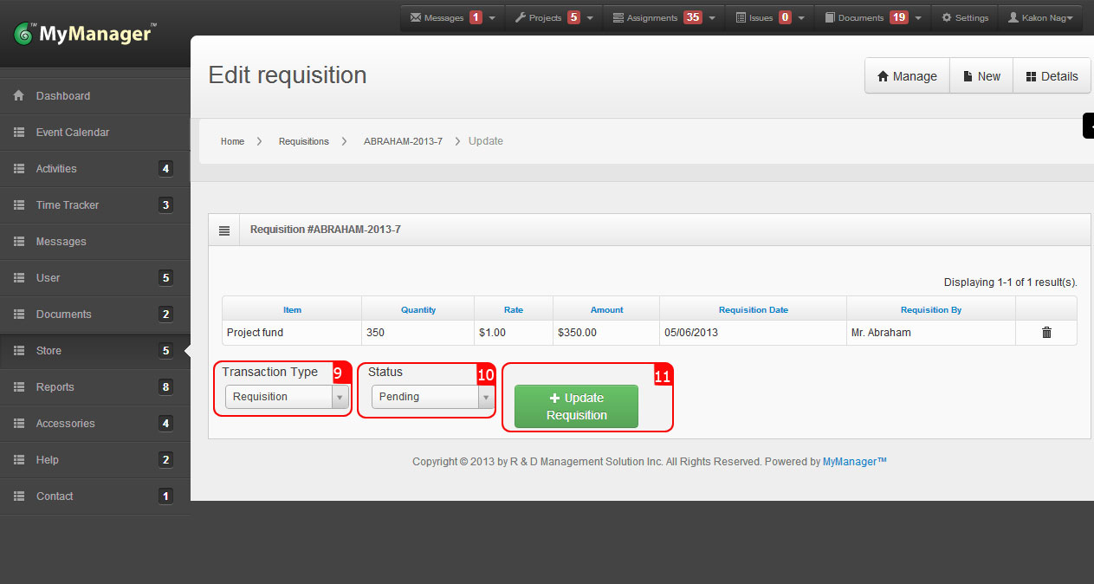
Task: Click the New button at top right
Action: click(981, 75)
